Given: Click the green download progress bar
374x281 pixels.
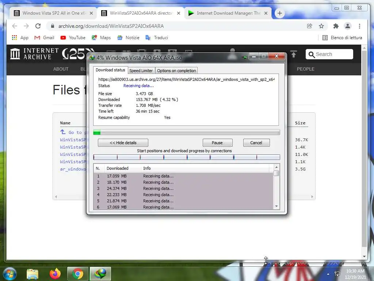Looking at the screenshot, I should click(186, 132).
